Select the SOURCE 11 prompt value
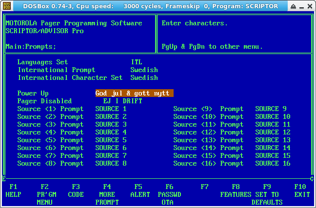The width and height of the screenshot is (316, 208). 273,124
